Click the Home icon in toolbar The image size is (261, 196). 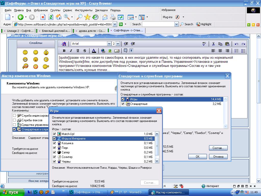59,17
